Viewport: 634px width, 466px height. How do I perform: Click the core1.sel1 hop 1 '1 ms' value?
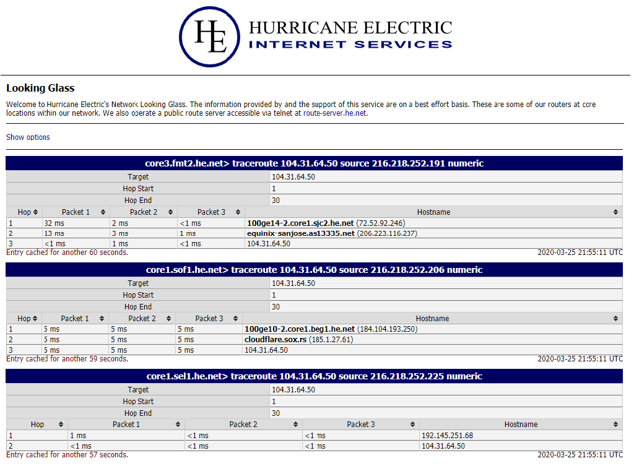(78, 436)
